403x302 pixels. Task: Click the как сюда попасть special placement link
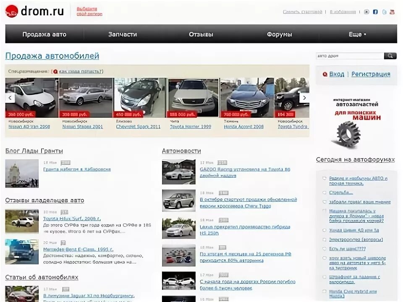coord(80,71)
